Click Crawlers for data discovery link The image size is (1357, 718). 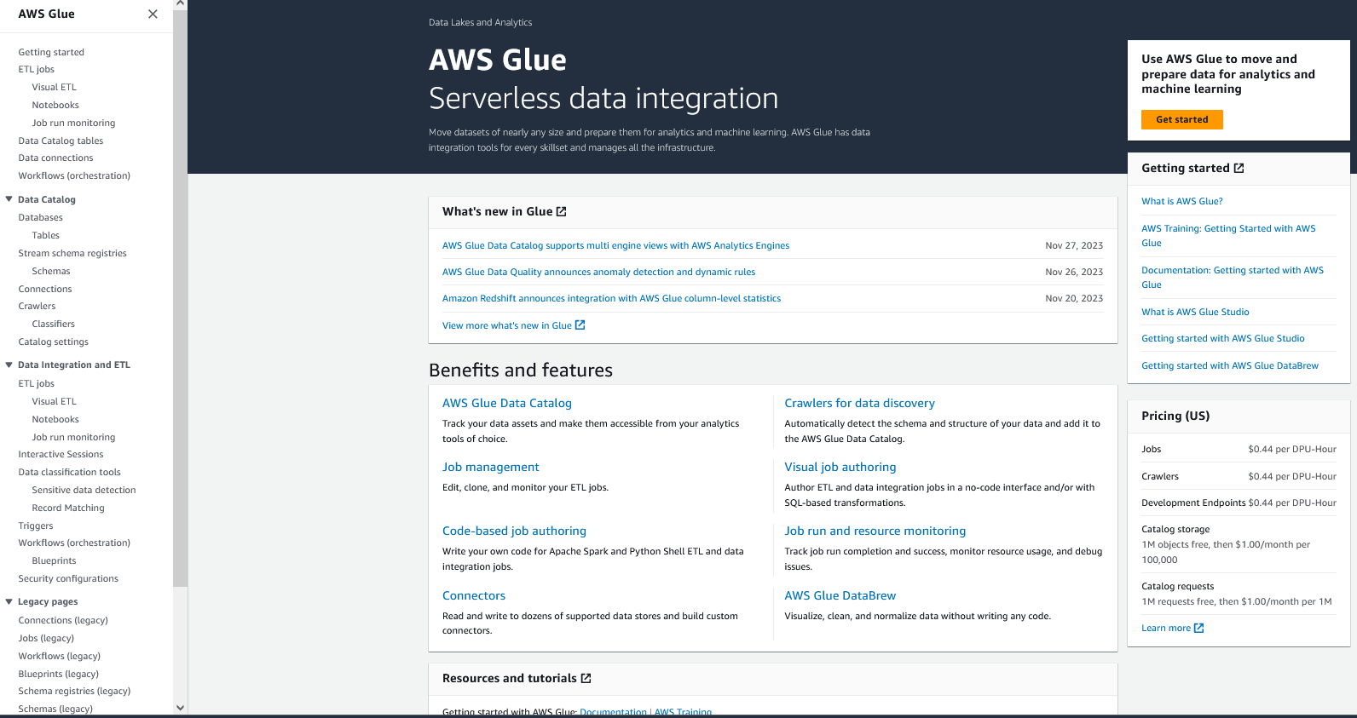click(x=859, y=403)
